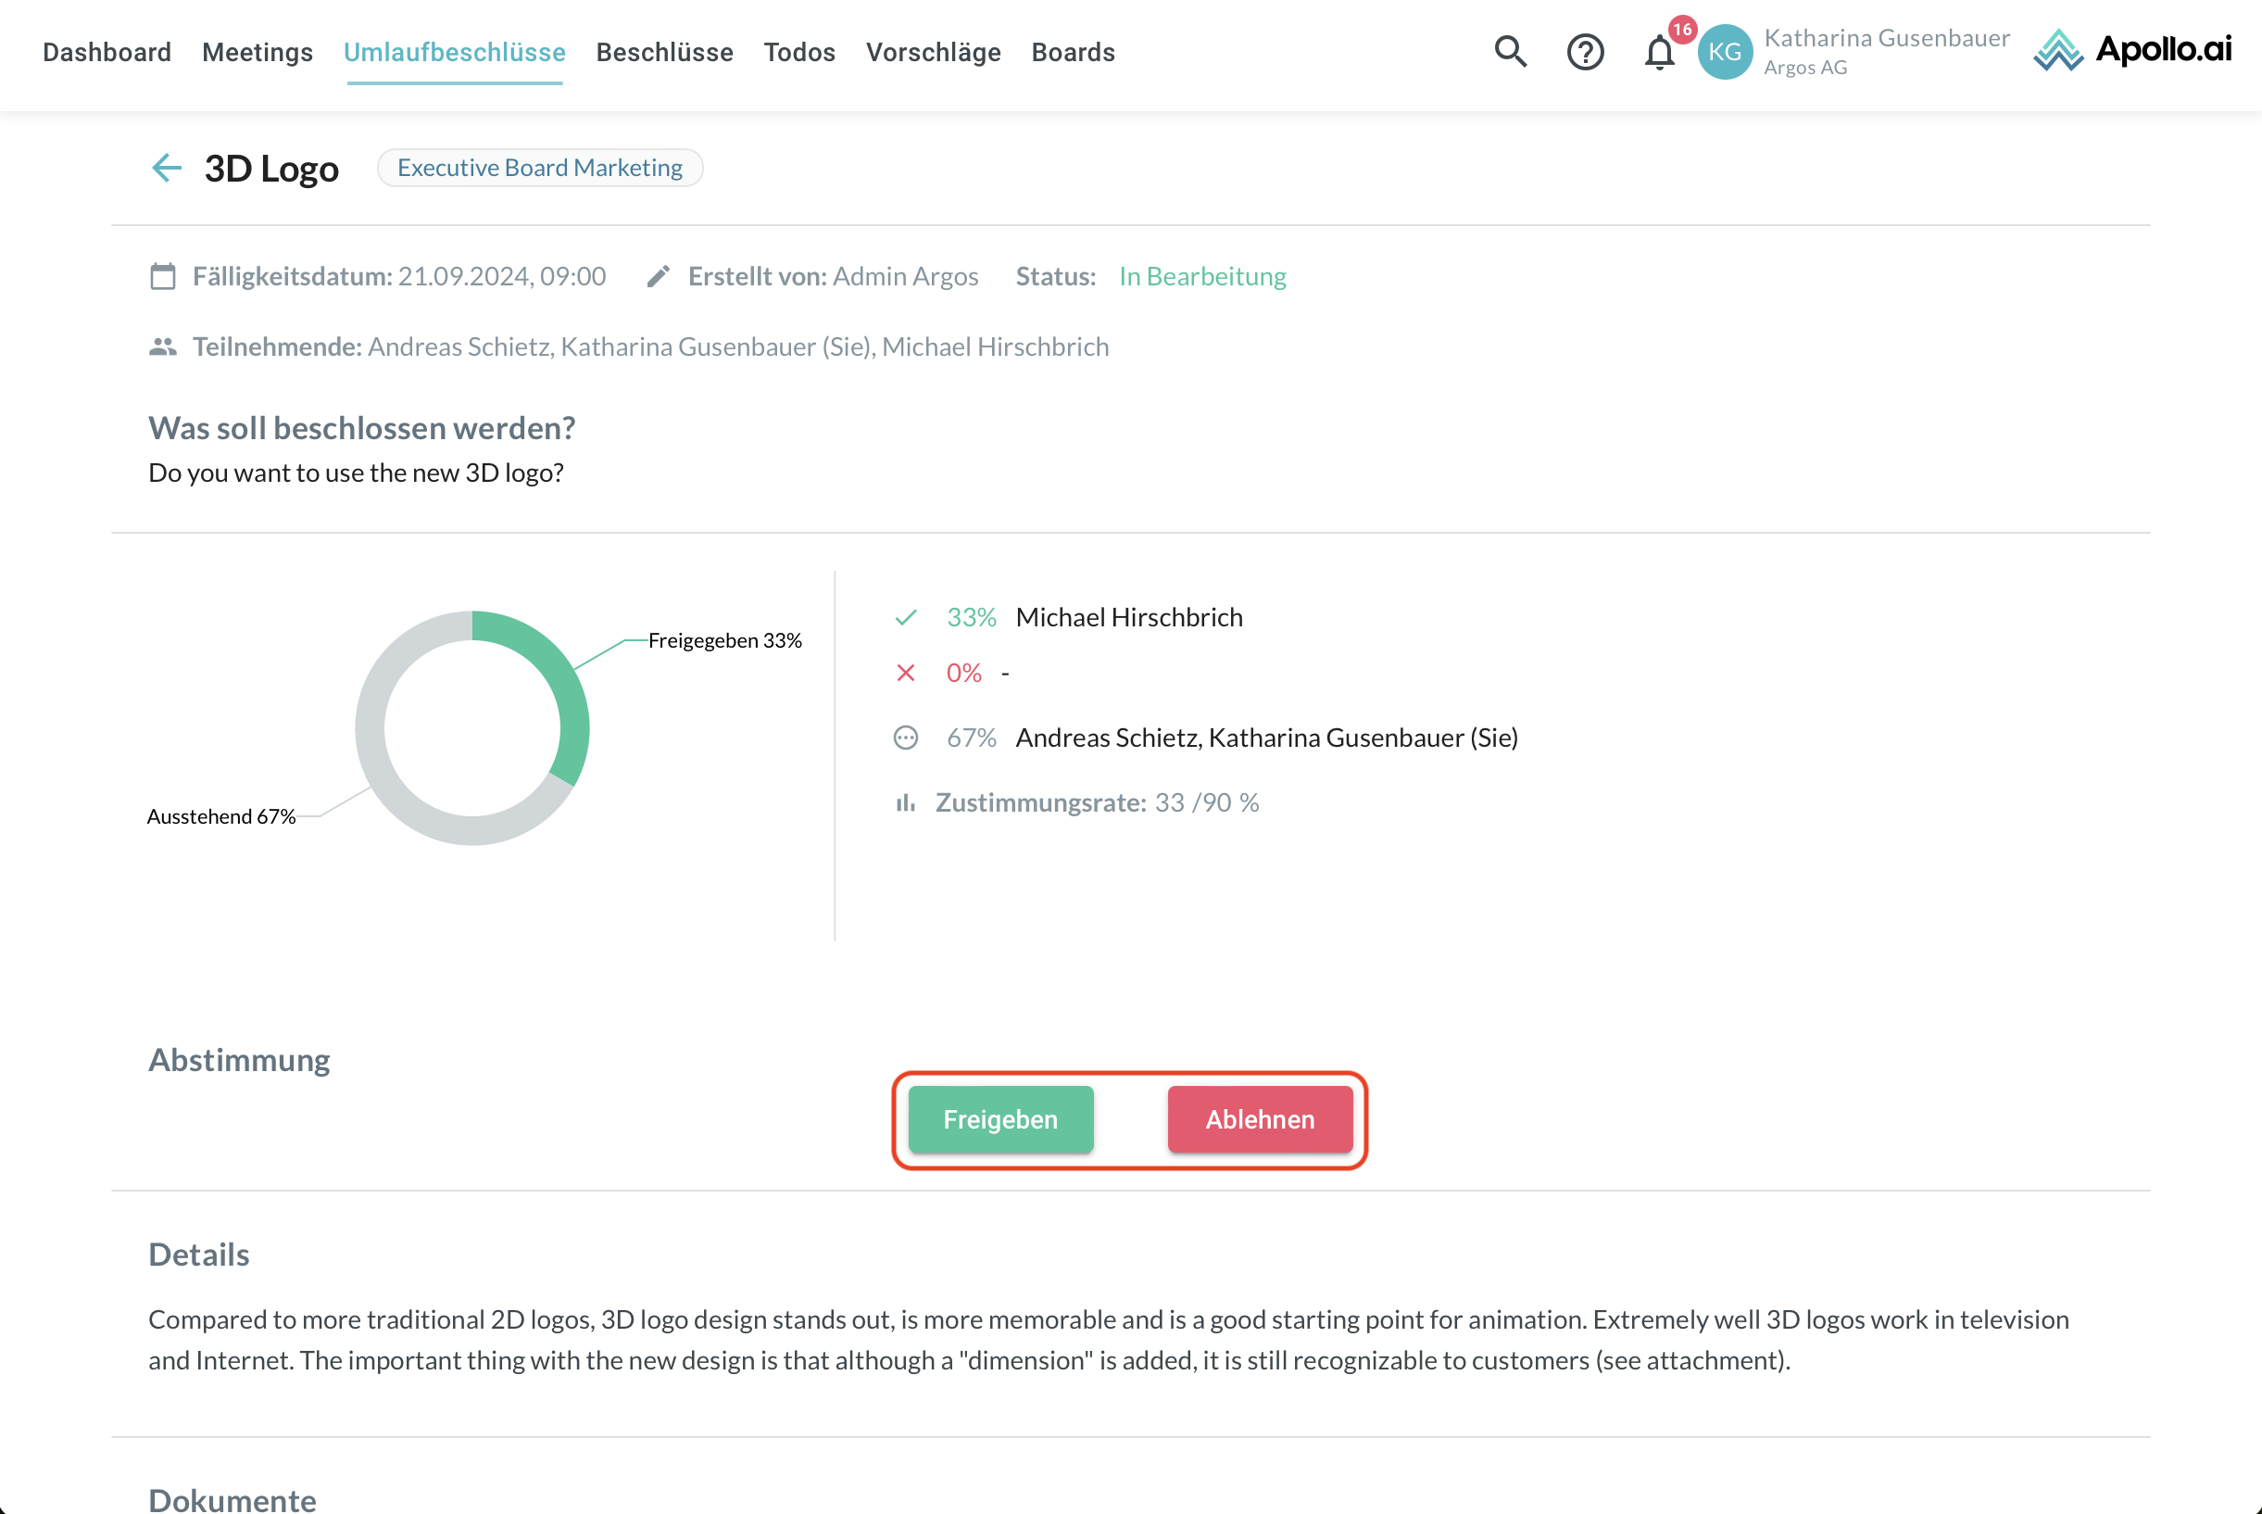Open the search magnifier icon
This screenshot has height=1514, width=2262.
pos(1510,51)
